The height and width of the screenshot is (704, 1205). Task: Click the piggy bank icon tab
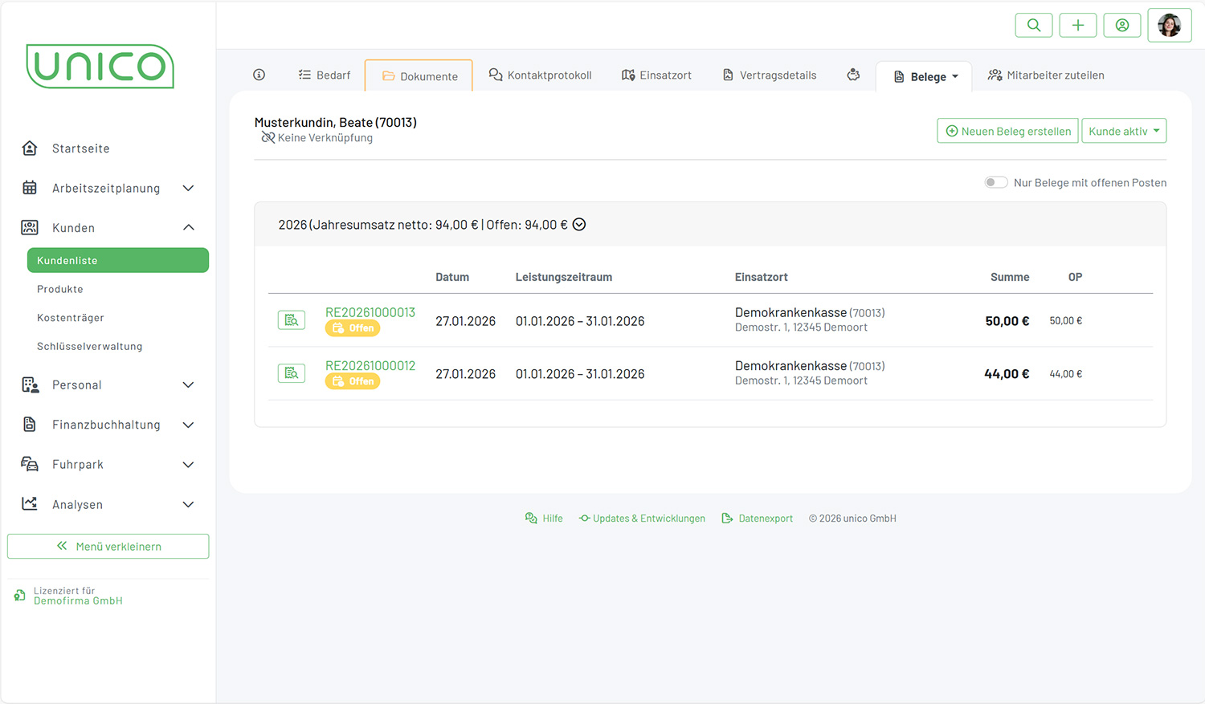tap(853, 75)
